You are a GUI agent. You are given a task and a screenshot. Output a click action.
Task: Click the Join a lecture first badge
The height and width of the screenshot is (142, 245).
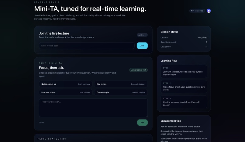(138, 70)
